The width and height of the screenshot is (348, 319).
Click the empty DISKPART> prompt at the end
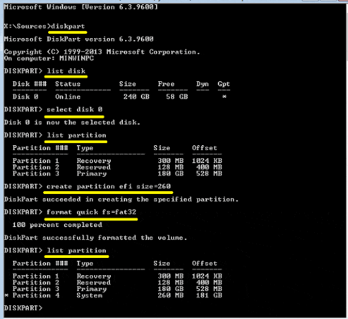23,308
